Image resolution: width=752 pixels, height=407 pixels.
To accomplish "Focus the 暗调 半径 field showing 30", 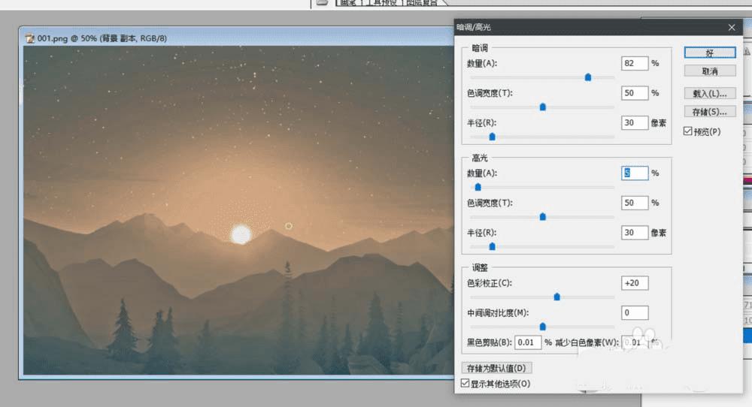I will 635,122.
